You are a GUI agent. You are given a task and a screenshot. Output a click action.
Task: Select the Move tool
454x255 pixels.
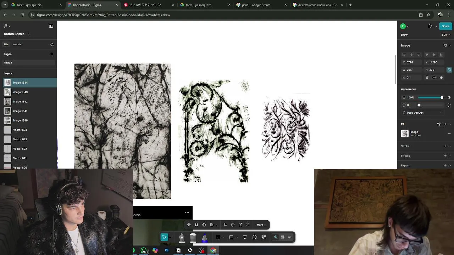(164, 237)
